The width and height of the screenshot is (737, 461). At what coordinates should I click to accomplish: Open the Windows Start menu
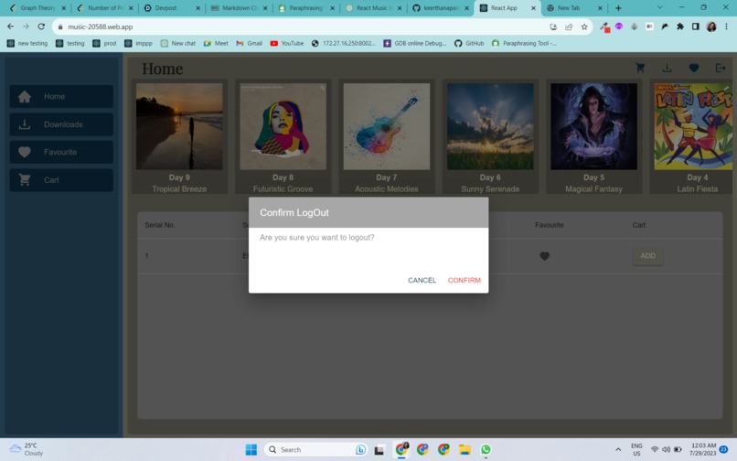coord(251,450)
